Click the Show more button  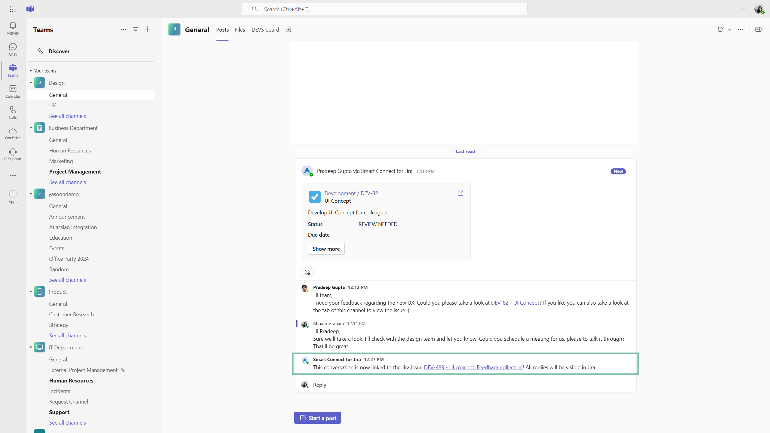point(326,249)
